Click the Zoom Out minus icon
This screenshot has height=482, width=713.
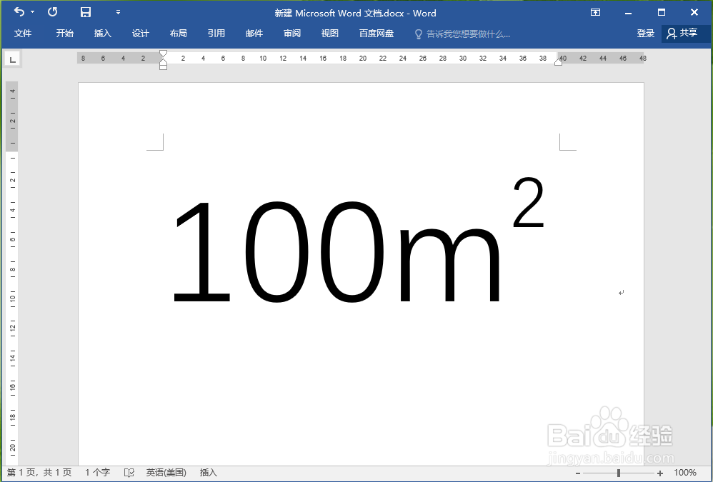click(579, 472)
